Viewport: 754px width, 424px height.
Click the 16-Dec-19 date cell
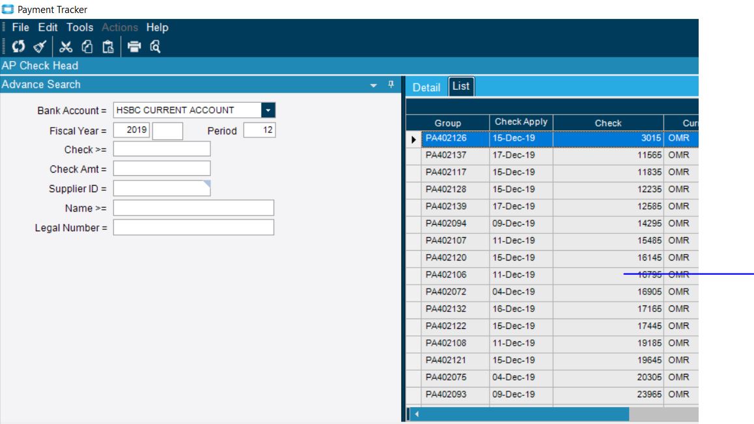click(522, 309)
